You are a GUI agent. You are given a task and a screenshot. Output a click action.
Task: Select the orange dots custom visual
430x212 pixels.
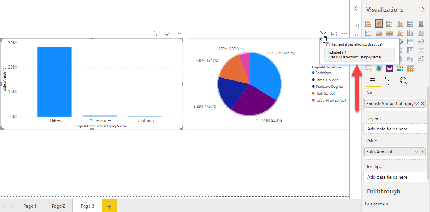410,68
